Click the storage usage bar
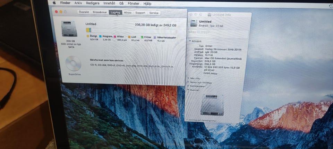333x149 pixels. pos(131,31)
